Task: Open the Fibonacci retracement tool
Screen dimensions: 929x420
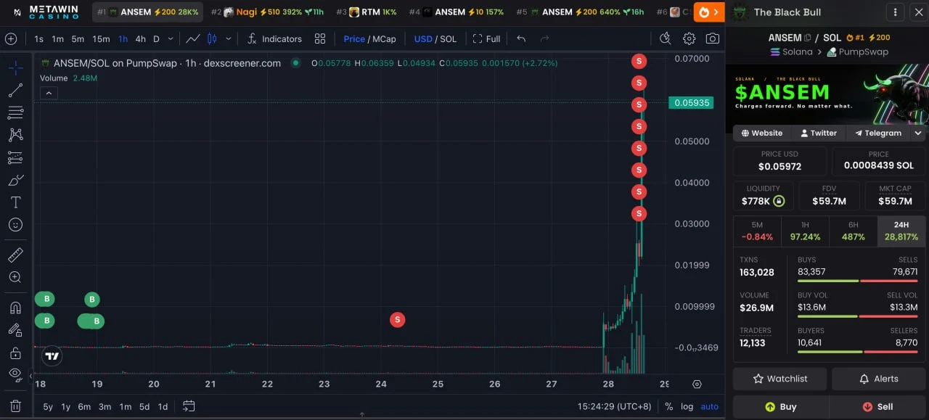Action: [x=15, y=112]
